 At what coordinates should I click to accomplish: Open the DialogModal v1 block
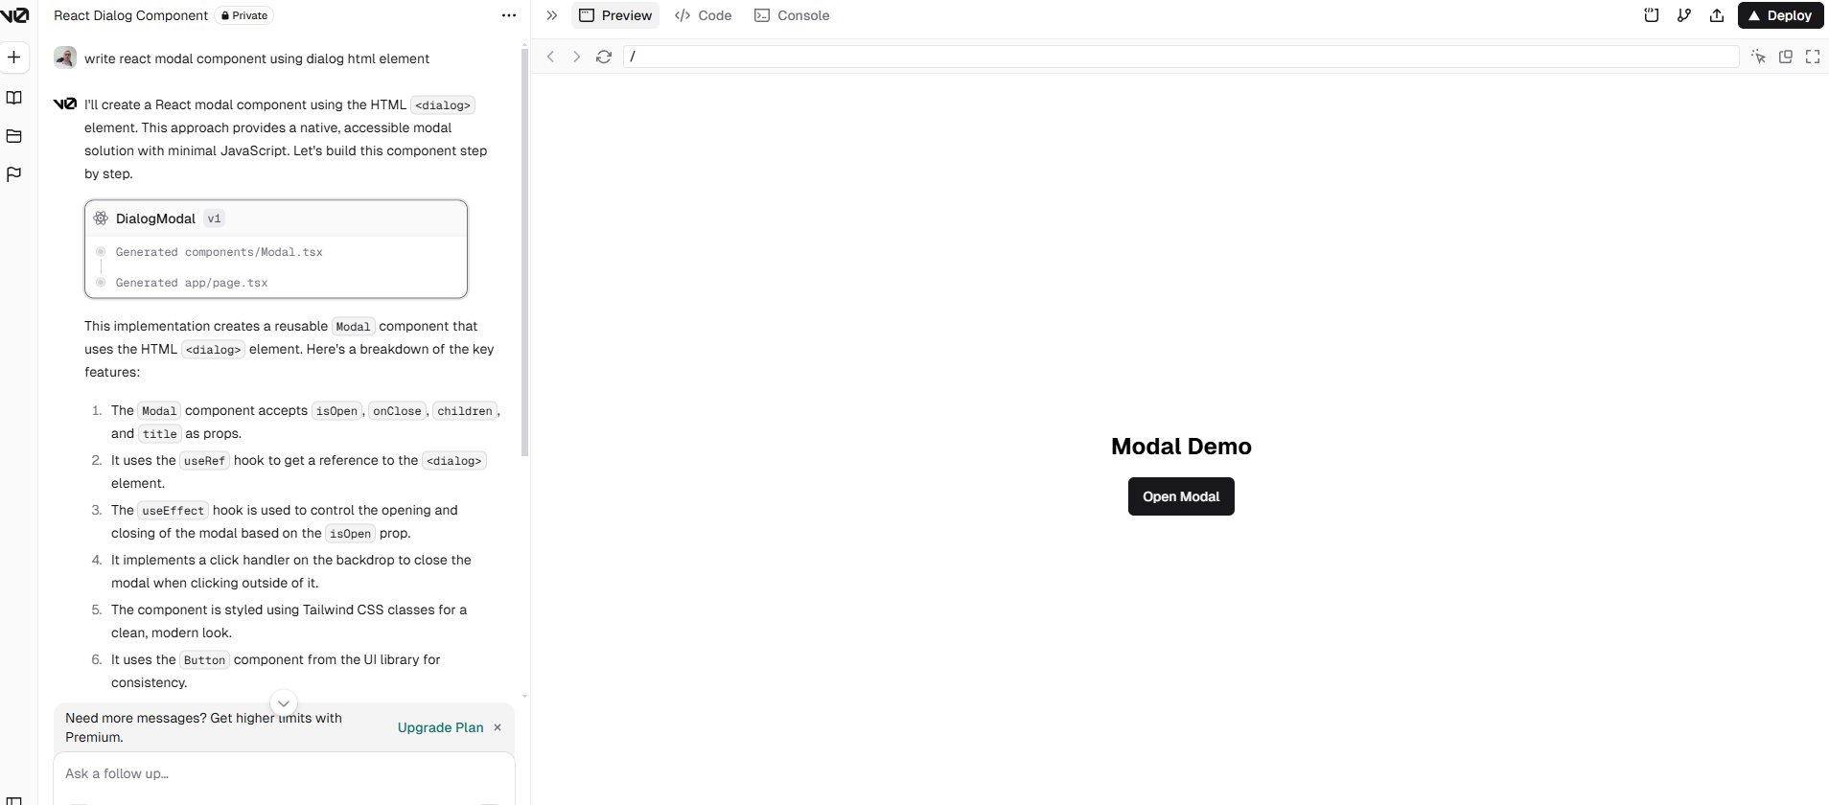(x=276, y=218)
